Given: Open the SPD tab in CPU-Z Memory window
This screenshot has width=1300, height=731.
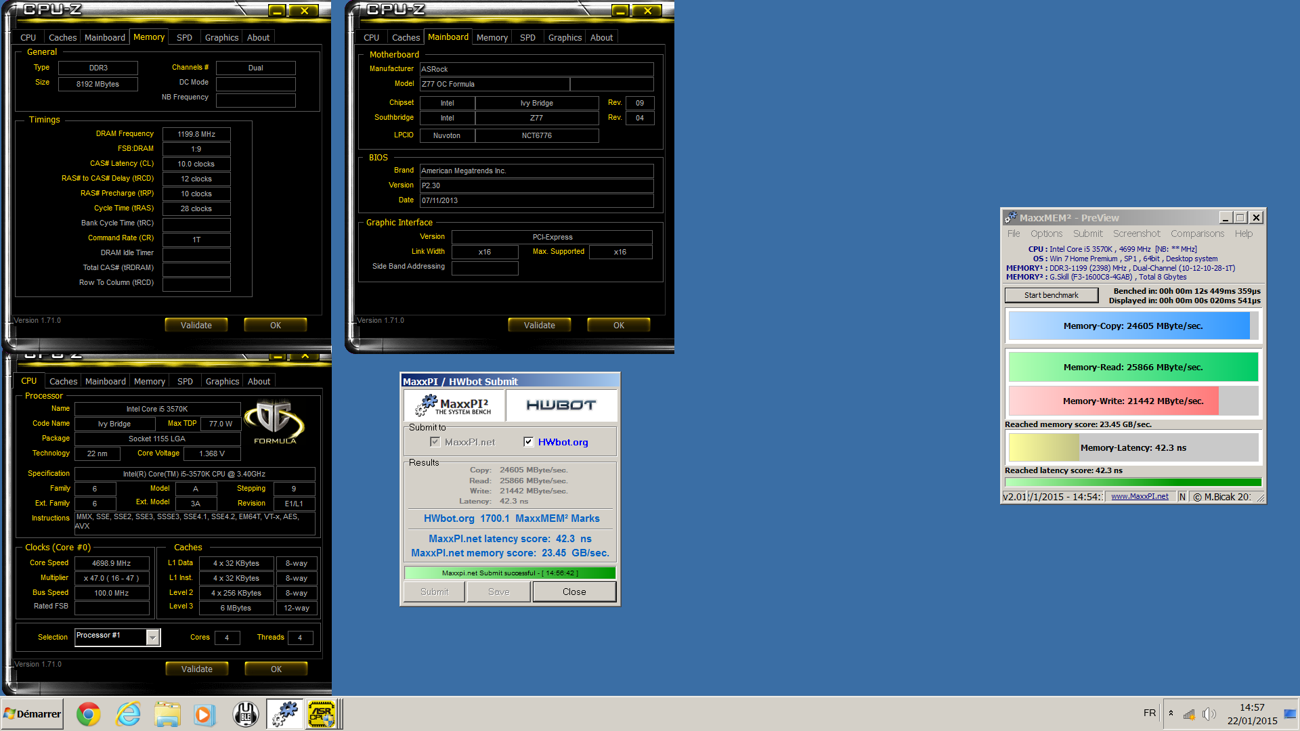Looking at the screenshot, I should (x=184, y=37).
